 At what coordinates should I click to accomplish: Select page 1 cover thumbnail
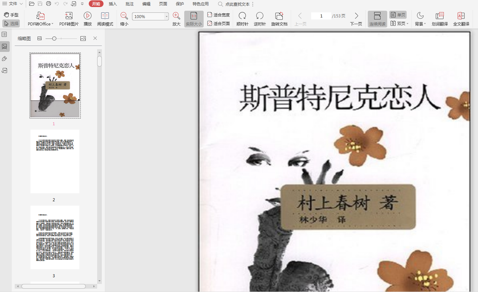55,85
